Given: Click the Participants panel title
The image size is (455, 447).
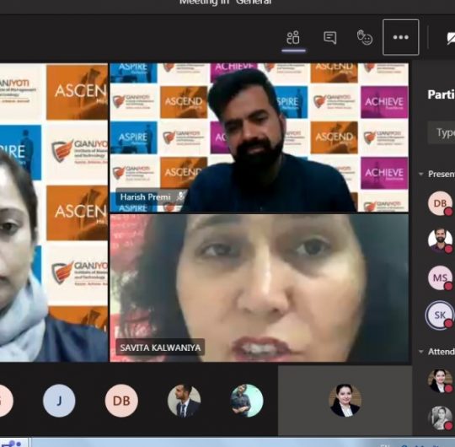Looking at the screenshot, I should (441, 94).
